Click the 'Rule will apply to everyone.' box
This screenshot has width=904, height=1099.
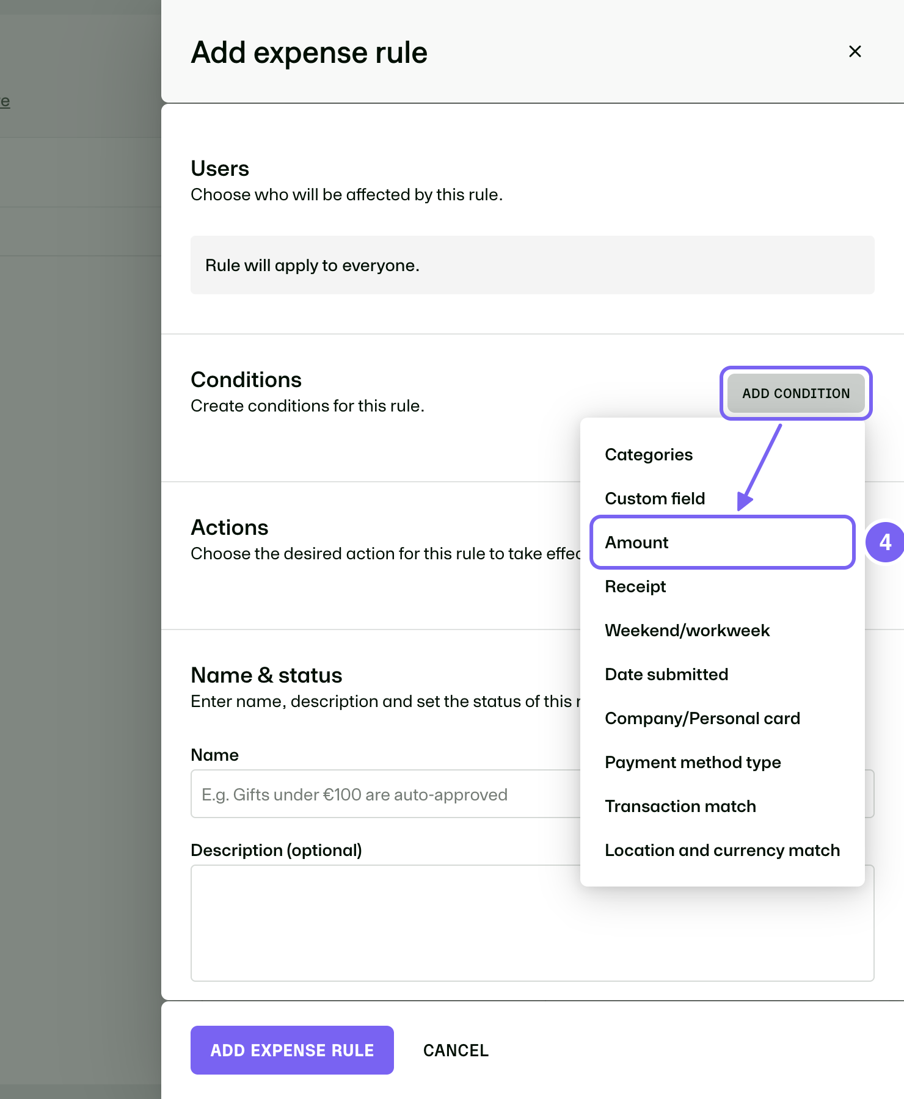[x=533, y=265]
